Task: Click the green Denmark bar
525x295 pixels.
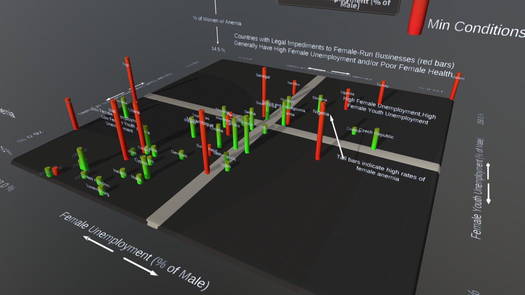Action: tap(182, 155)
